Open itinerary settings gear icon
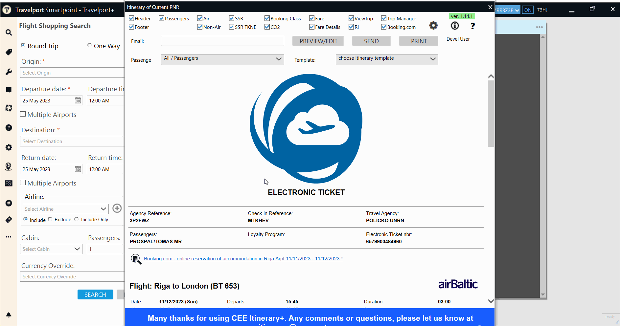 [433, 26]
